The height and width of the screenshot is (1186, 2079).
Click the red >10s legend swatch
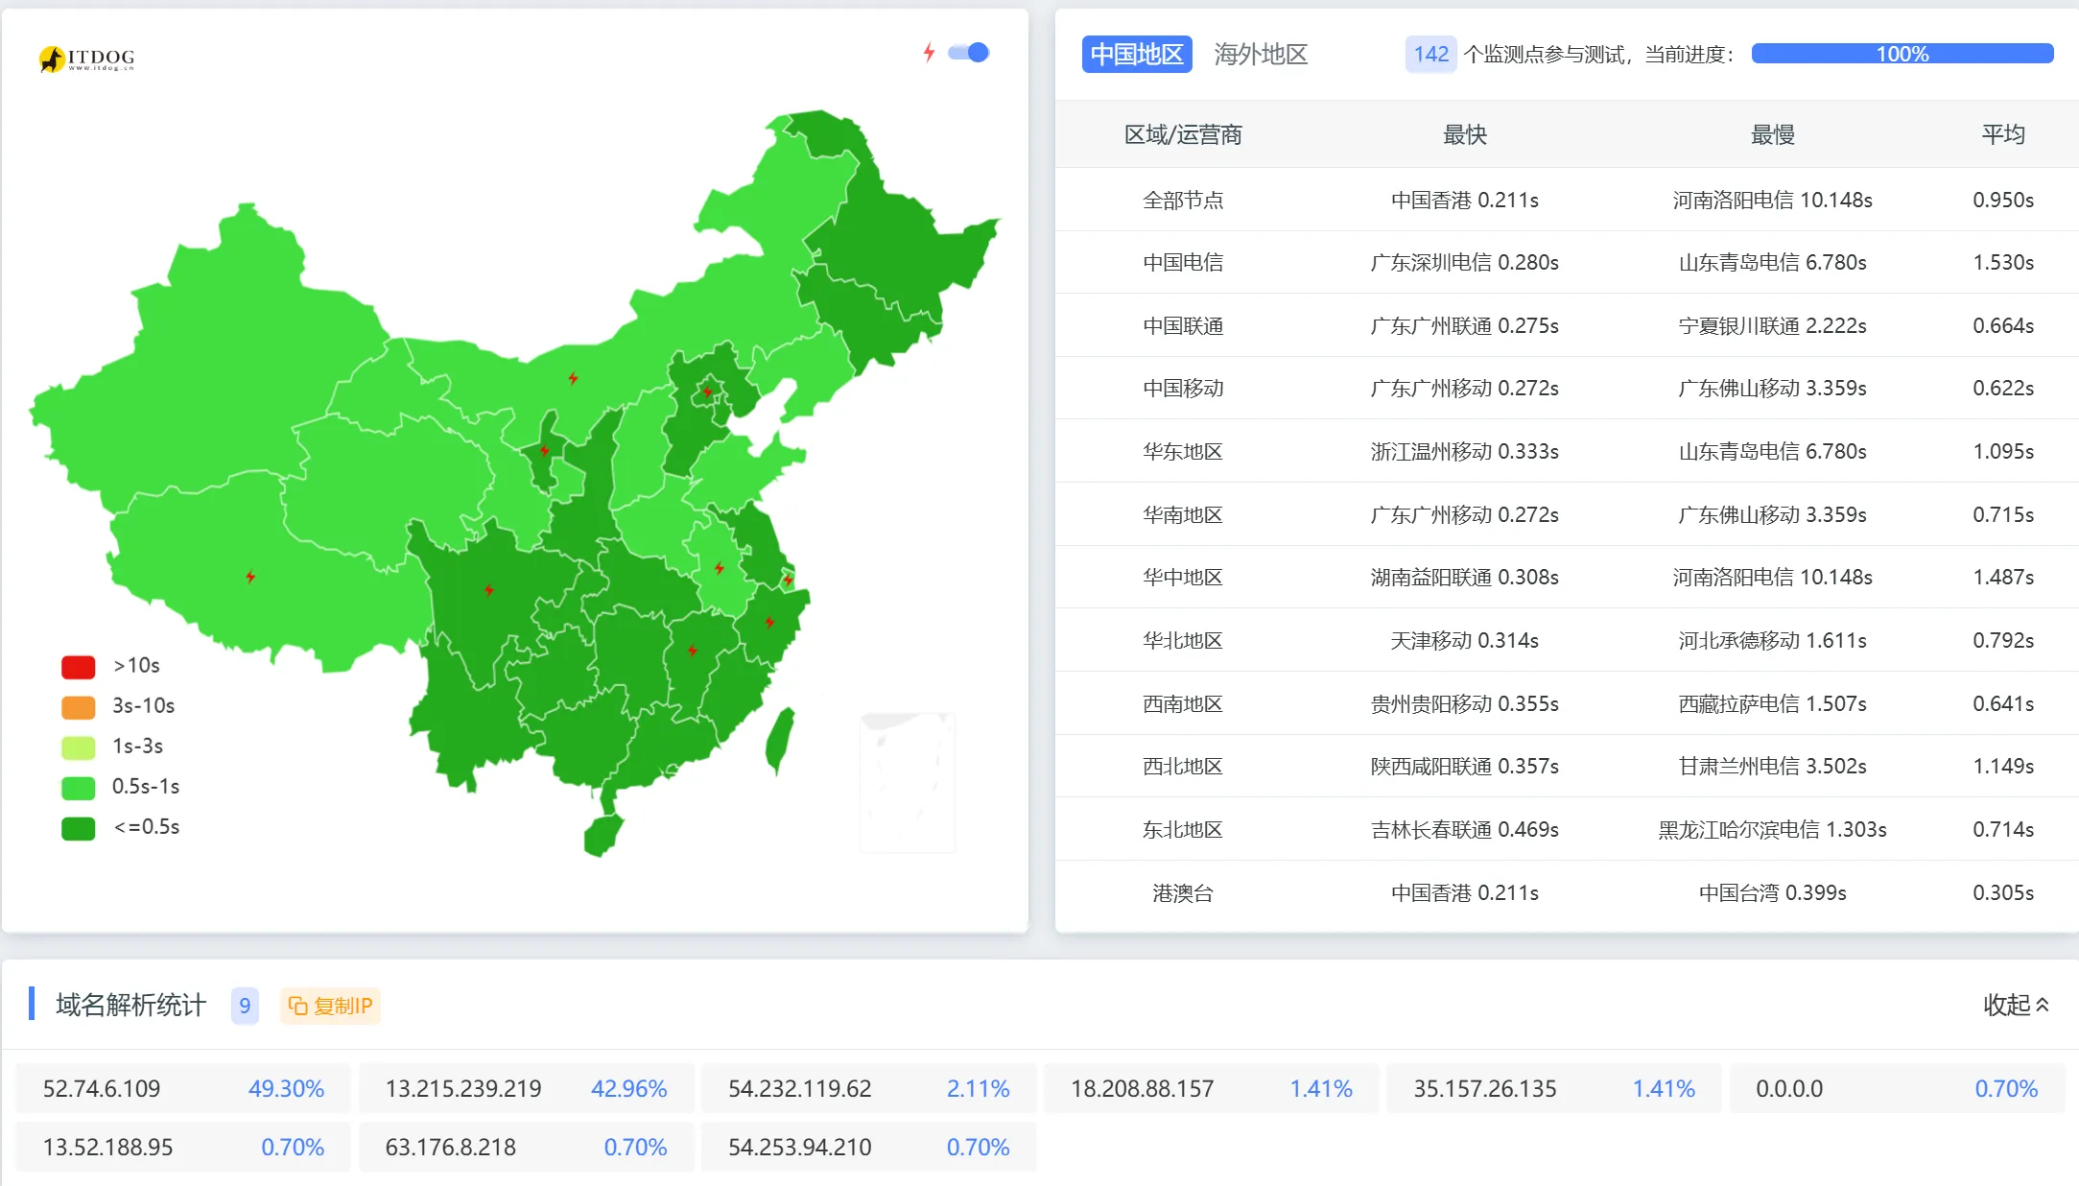78,666
